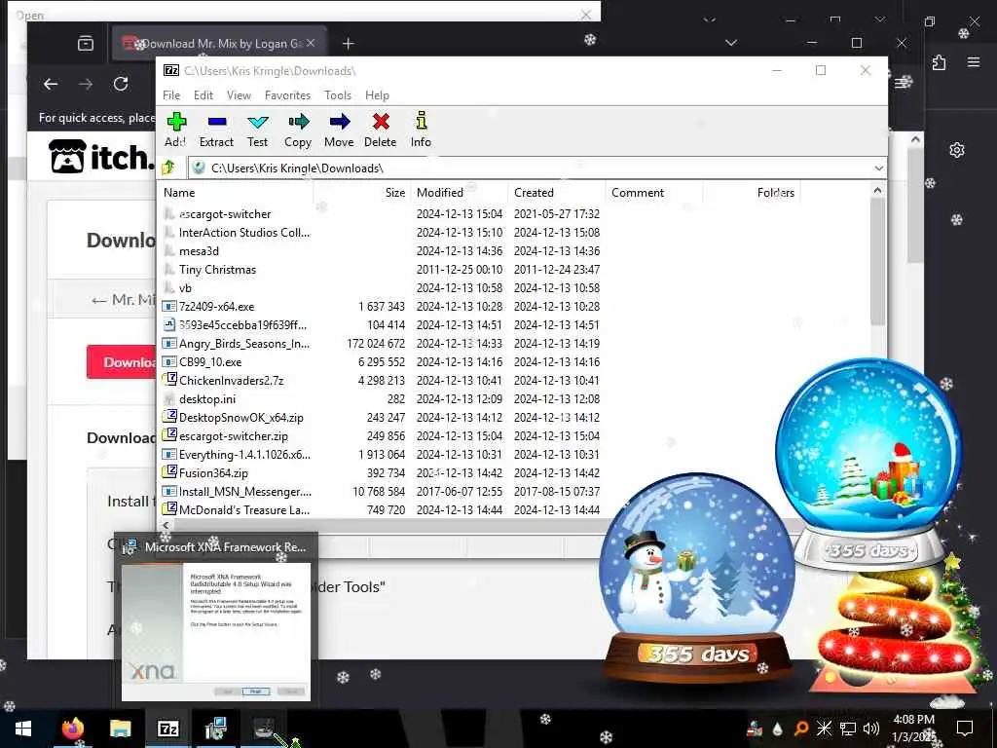
Task: Sort by the Size column header
Action: [361, 193]
